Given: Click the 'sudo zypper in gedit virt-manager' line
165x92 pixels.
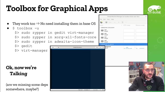Looking at the screenshot, I should [x=54, y=33].
